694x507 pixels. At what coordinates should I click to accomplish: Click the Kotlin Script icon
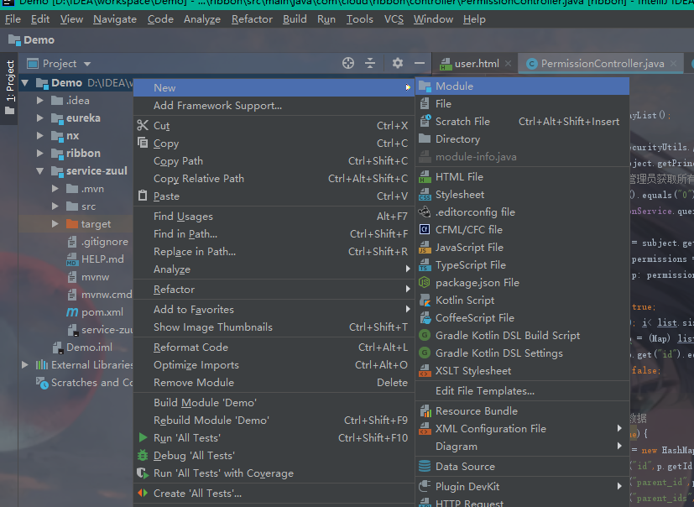[425, 301]
